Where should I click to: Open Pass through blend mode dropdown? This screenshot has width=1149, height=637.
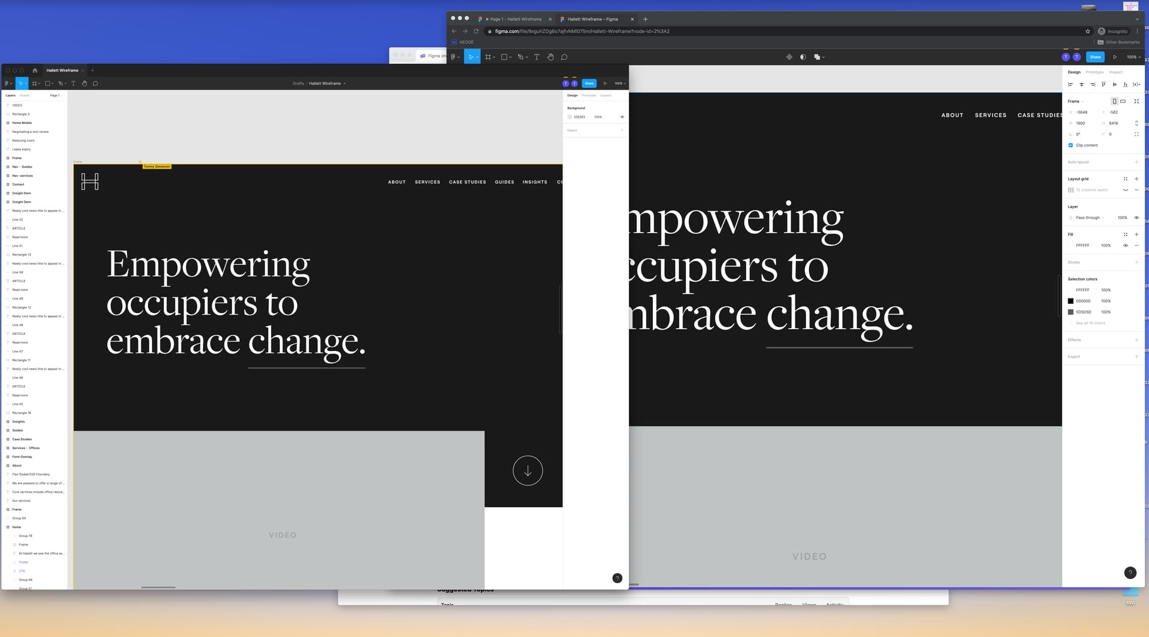pyautogui.click(x=1090, y=218)
